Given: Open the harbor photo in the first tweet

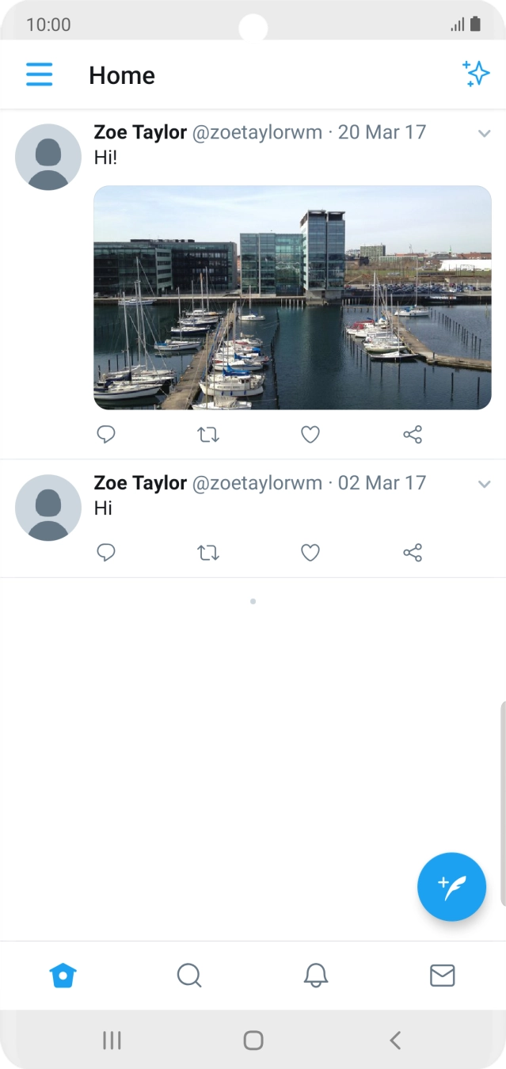Looking at the screenshot, I should coord(291,298).
